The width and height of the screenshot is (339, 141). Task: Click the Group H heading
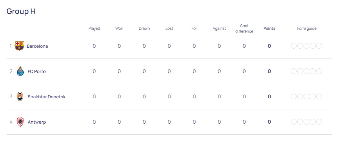pos(21,11)
